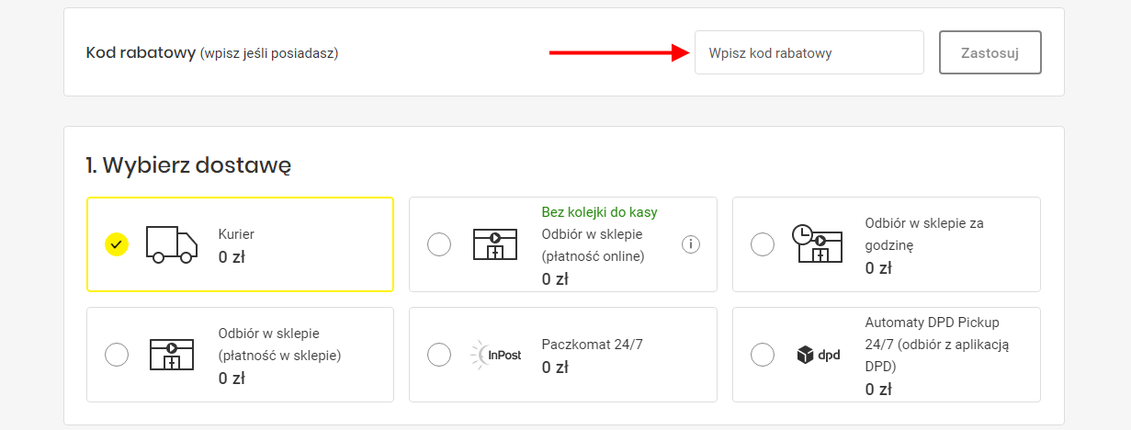The width and height of the screenshot is (1131, 430).
Task: Click the Bez kolejki do kasy text
Action: click(600, 212)
